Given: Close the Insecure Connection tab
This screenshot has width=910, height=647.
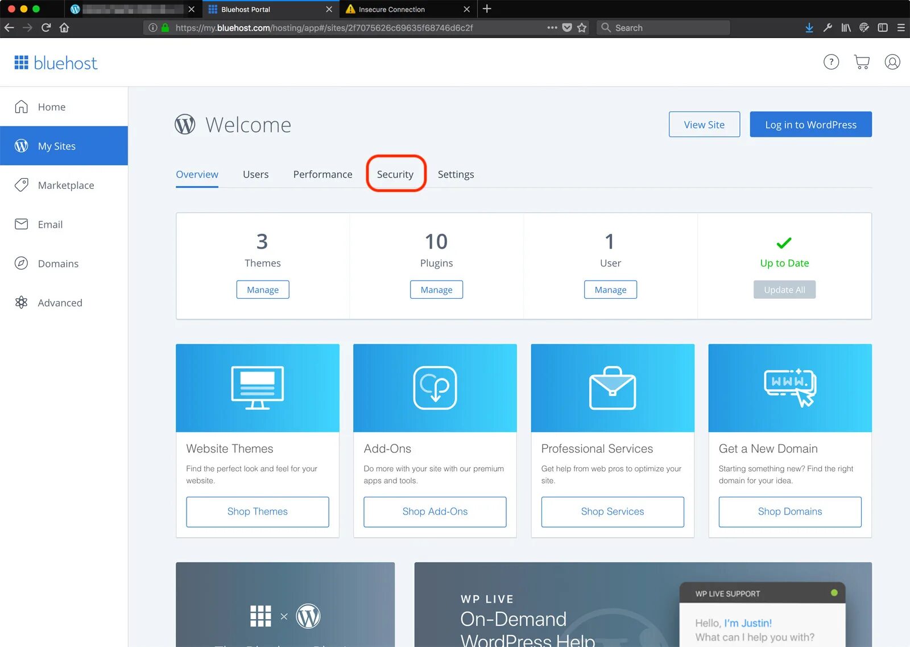Looking at the screenshot, I should [x=466, y=9].
